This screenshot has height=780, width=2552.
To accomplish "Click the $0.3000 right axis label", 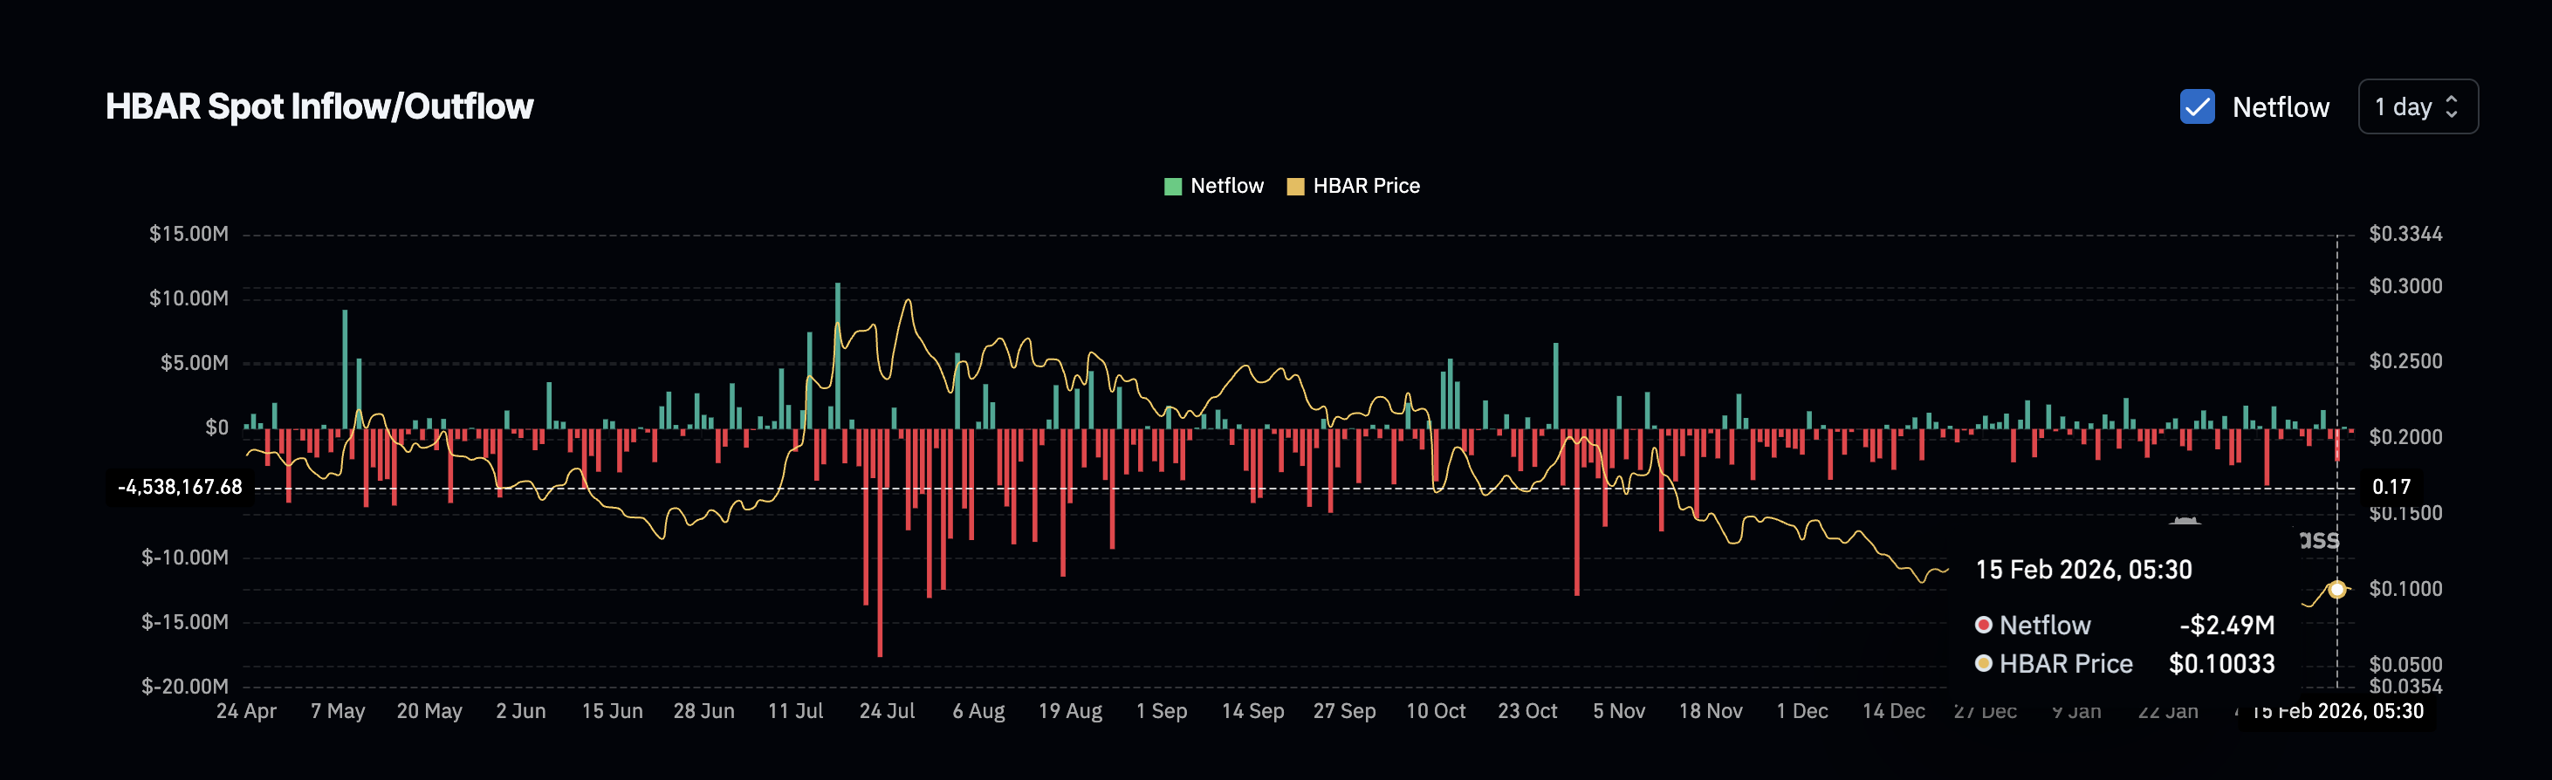I will (2405, 286).
